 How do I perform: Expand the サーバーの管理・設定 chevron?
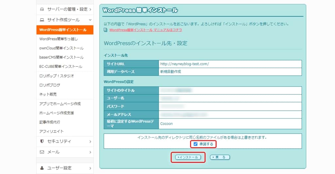tap(90, 9)
